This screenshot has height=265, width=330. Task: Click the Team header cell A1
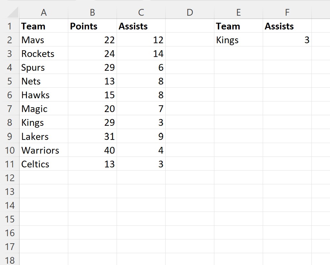(x=44, y=26)
